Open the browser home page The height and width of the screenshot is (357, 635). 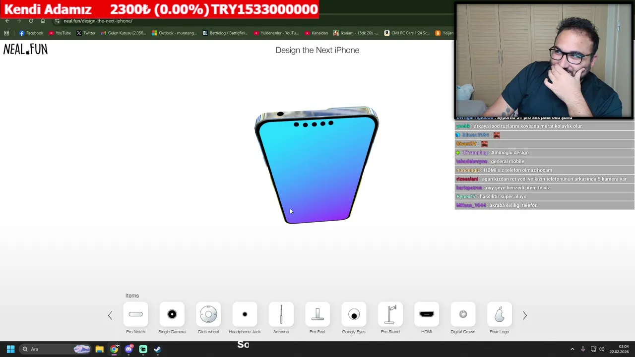(x=43, y=21)
